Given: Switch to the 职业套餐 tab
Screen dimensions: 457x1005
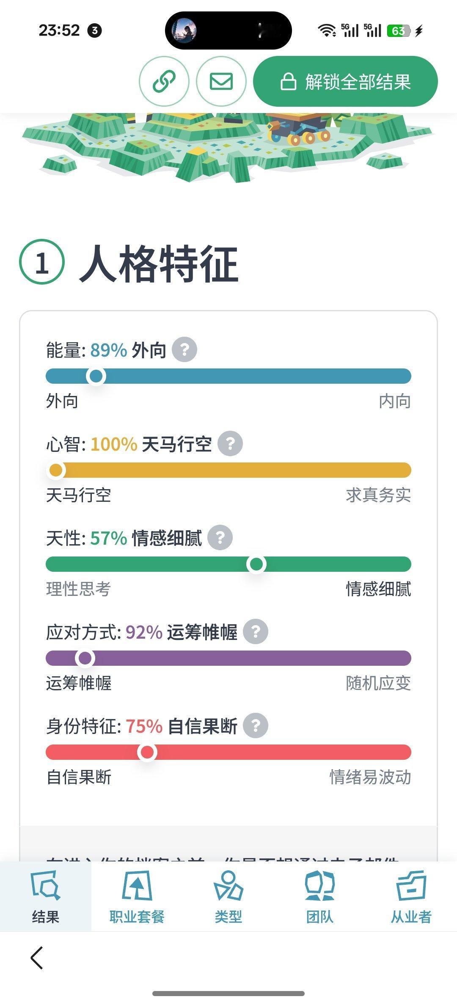Looking at the screenshot, I should tap(137, 896).
